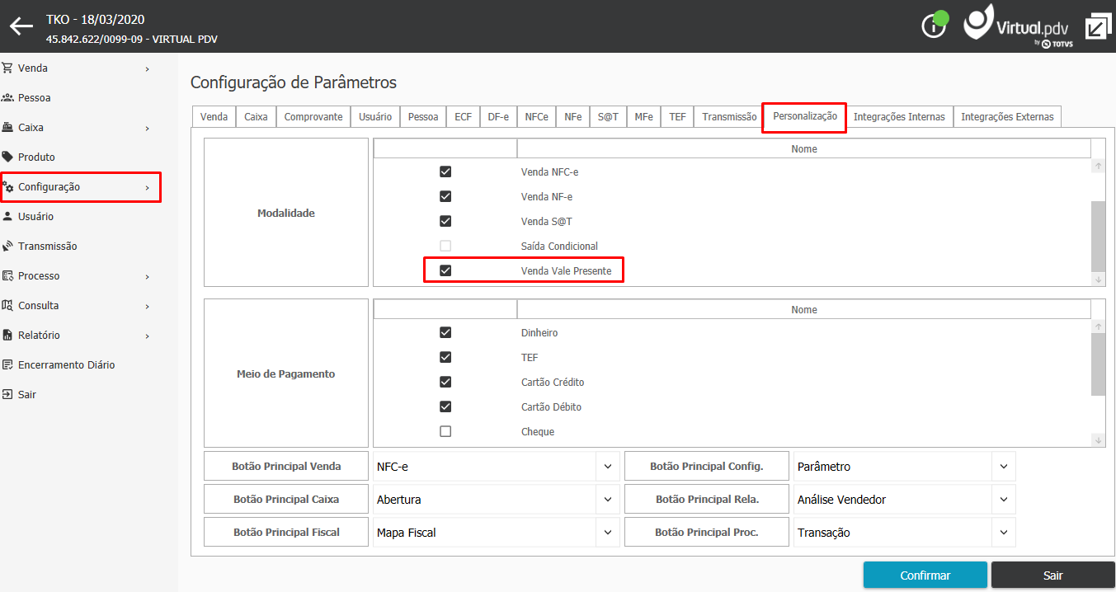Switch to the Venda tab
Viewport: 1116px width, 592px height.
214,117
